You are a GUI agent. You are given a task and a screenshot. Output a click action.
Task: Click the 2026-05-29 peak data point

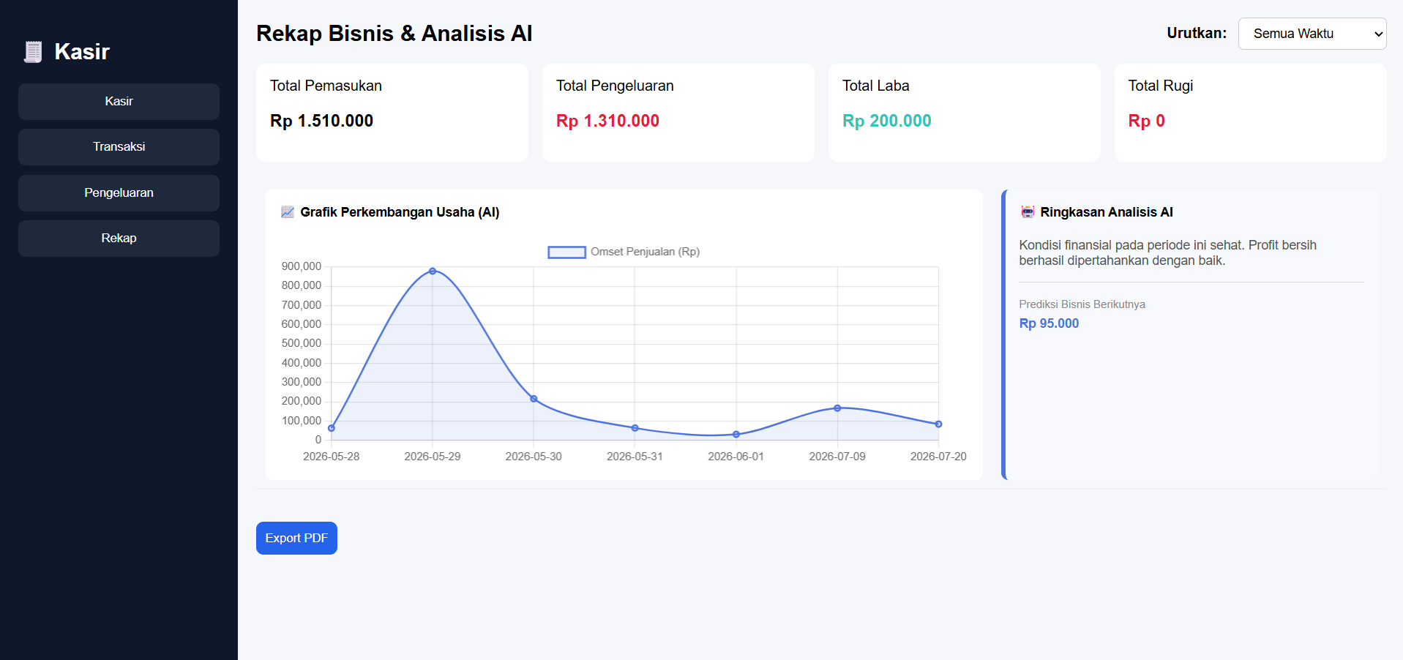tap(433, 271)
